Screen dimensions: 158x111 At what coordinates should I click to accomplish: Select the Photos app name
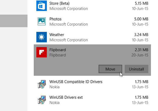click(x=55, y=19)
